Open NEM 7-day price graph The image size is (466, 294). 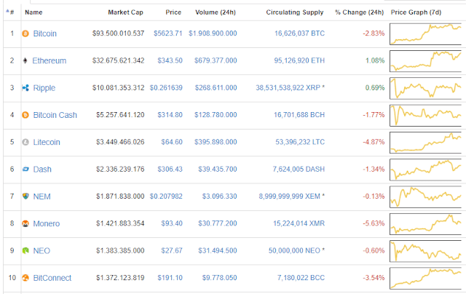point(425,197)
